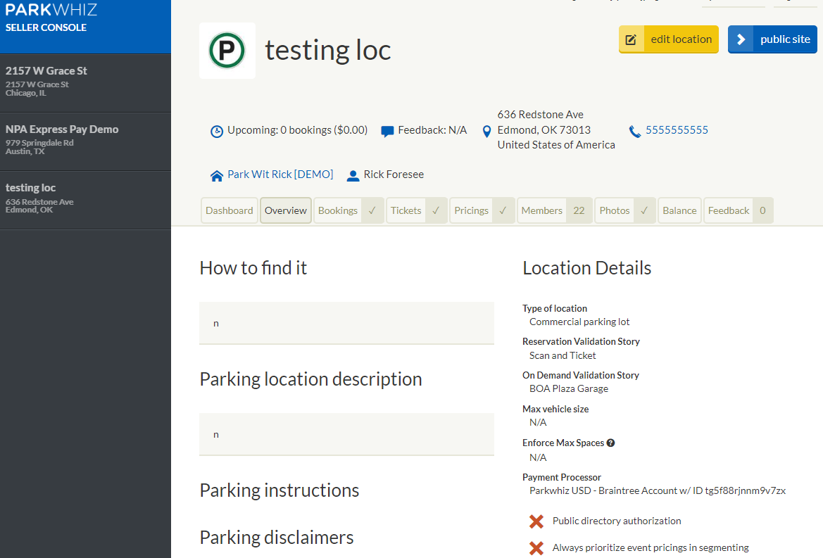Click the 'Feedback: N/A' text
The width and height of the screenshot is (823, 558).
pyautogui.click(x=432, y=130)
